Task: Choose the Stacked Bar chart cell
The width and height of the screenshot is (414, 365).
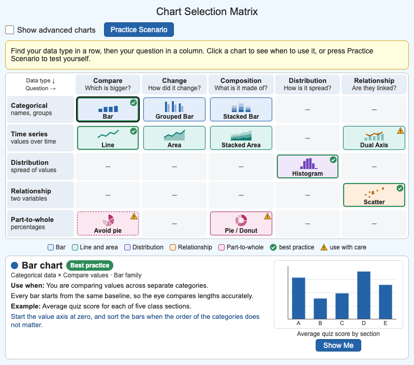Action: click(241, 109)
